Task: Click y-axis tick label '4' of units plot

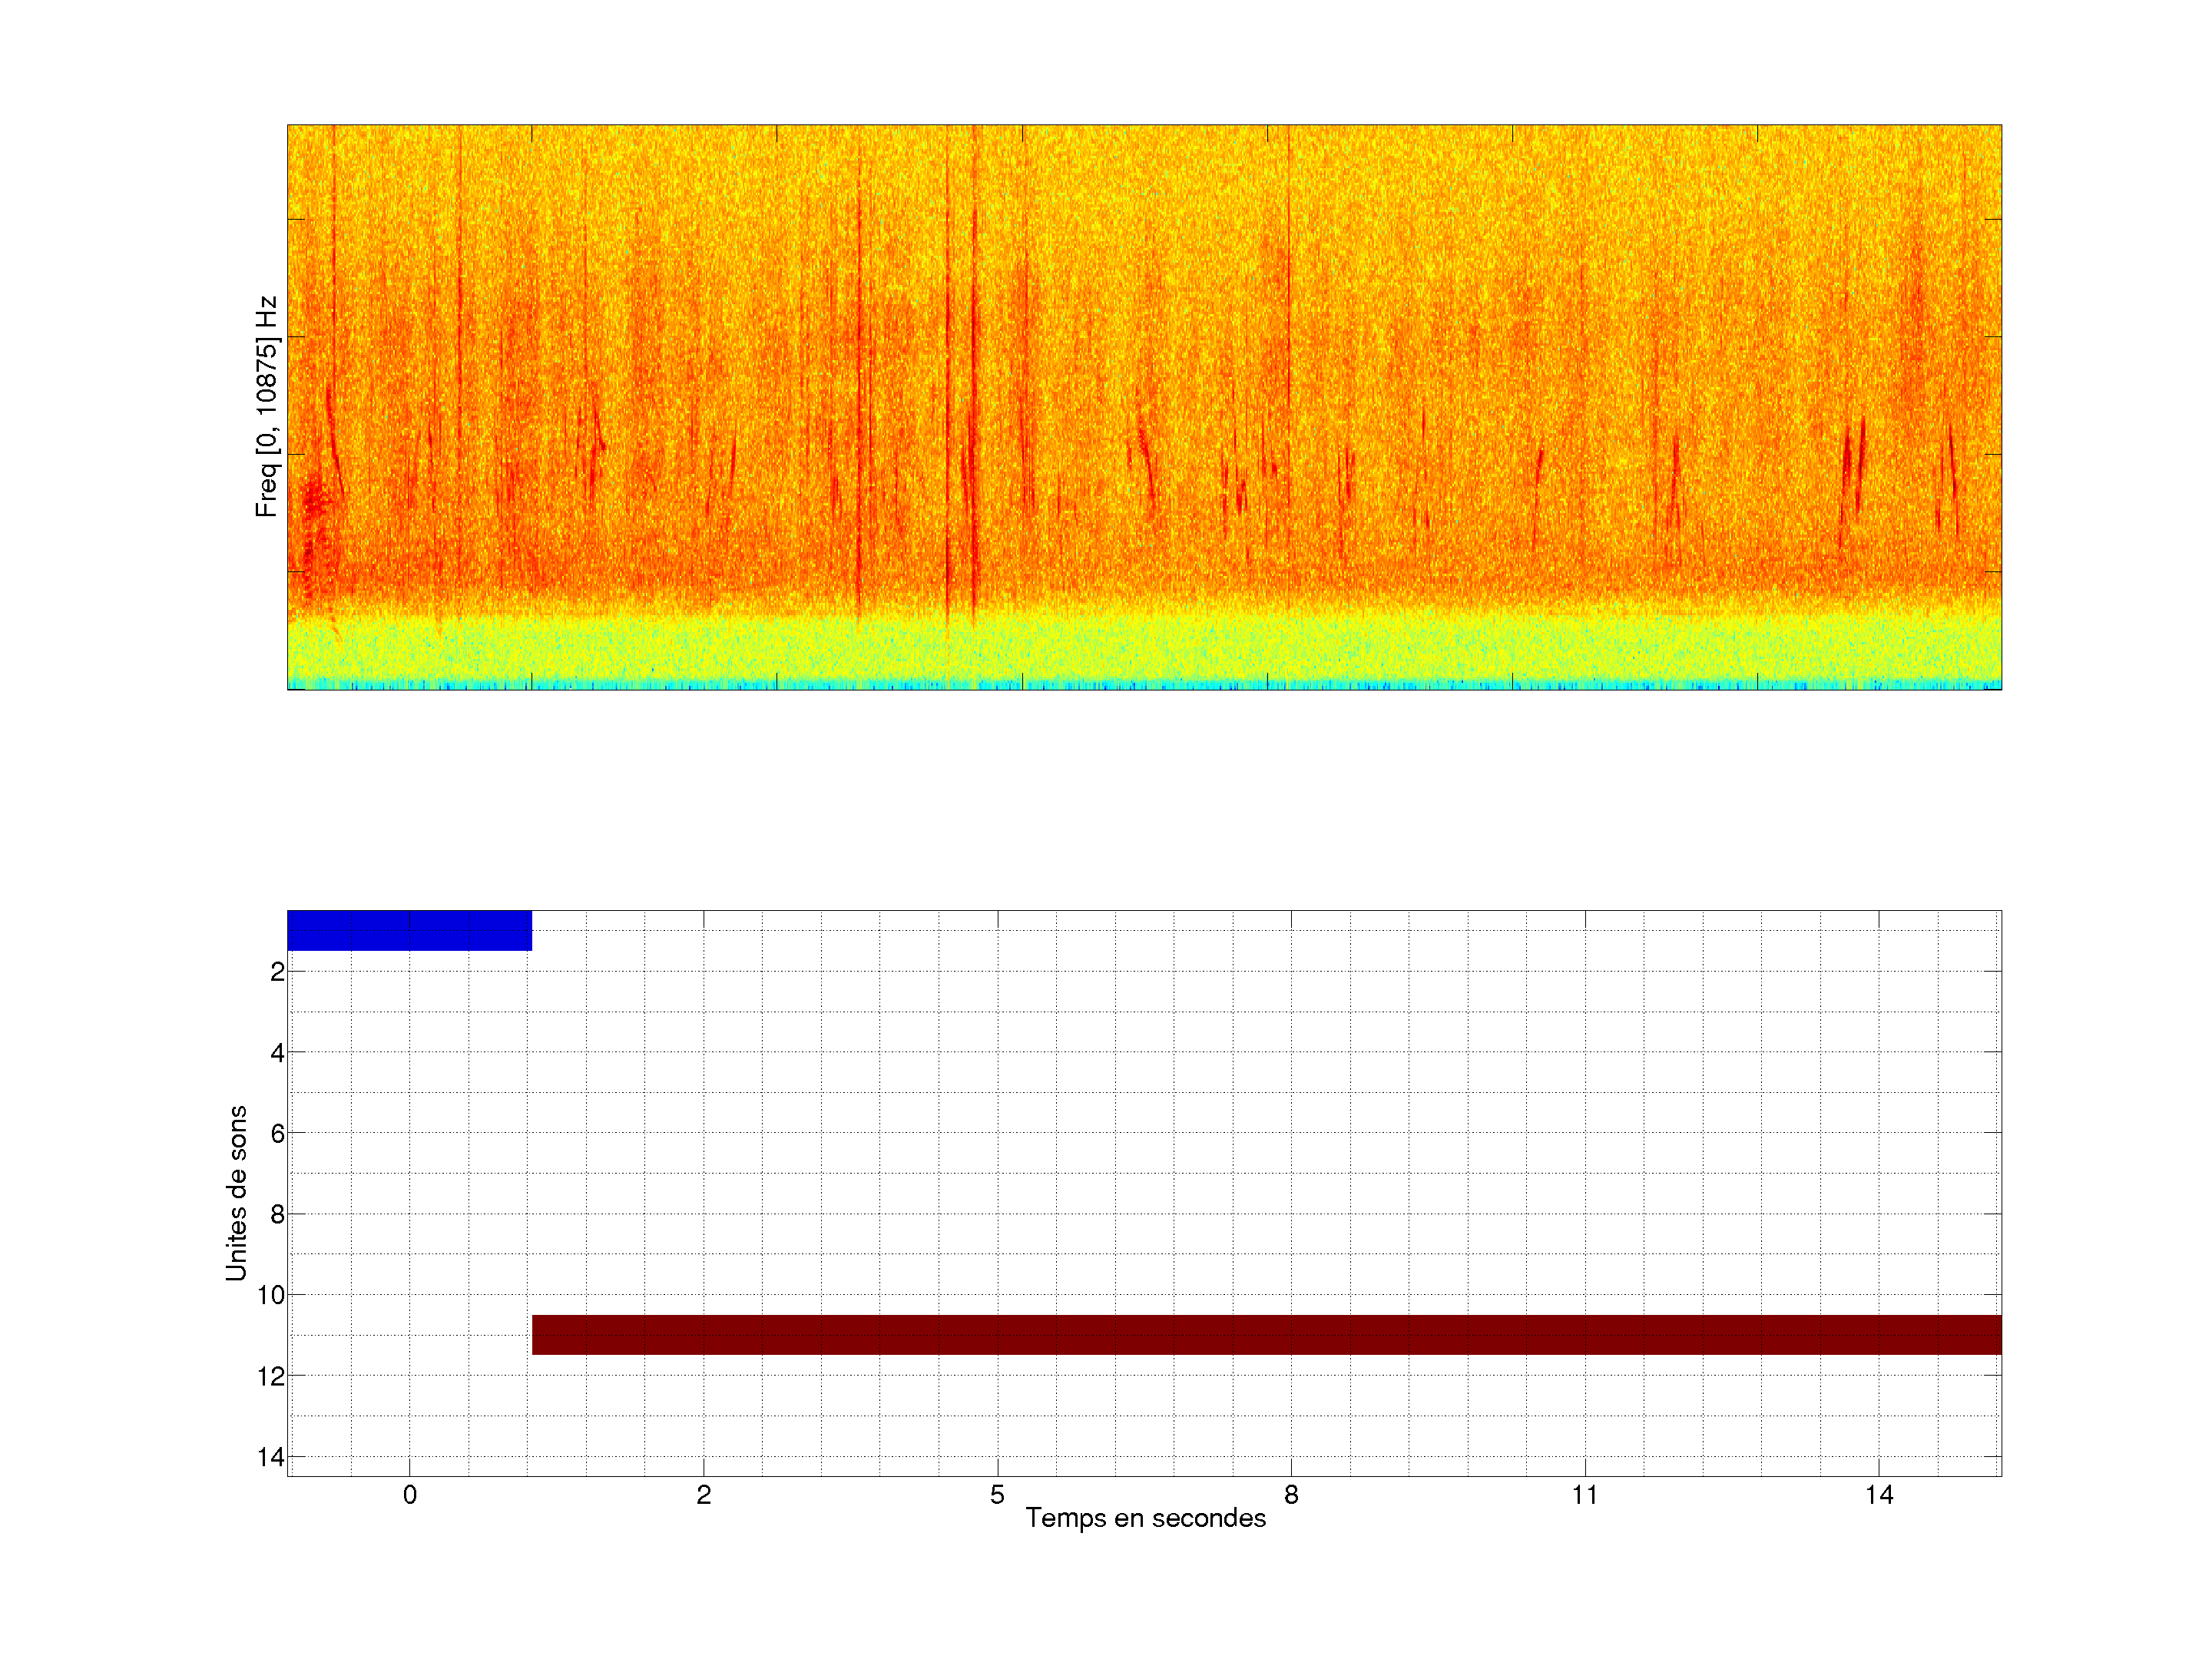Action: [277, 1052]
